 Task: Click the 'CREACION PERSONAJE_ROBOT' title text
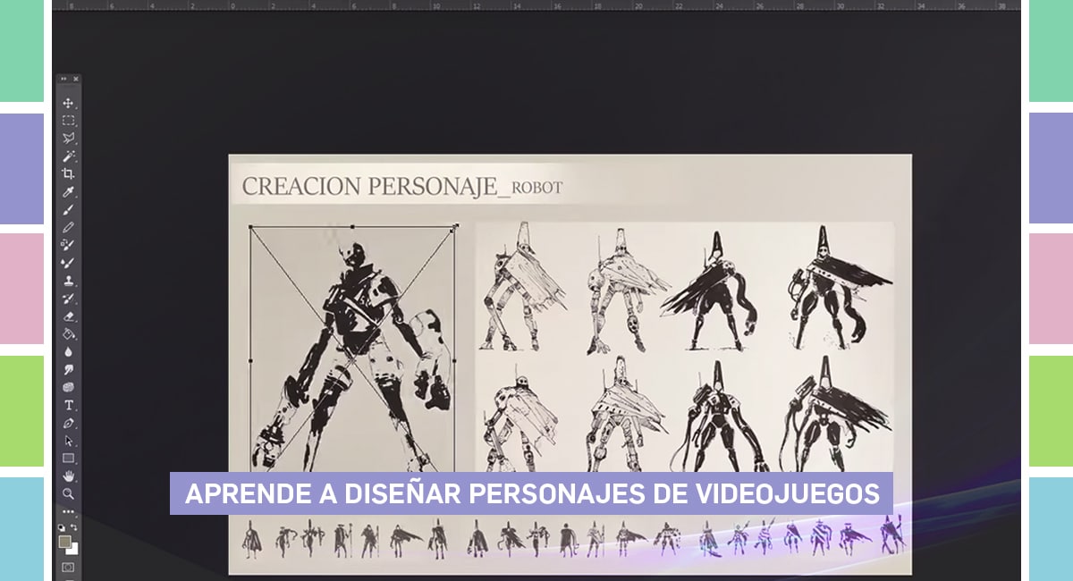tap(402, 187)
